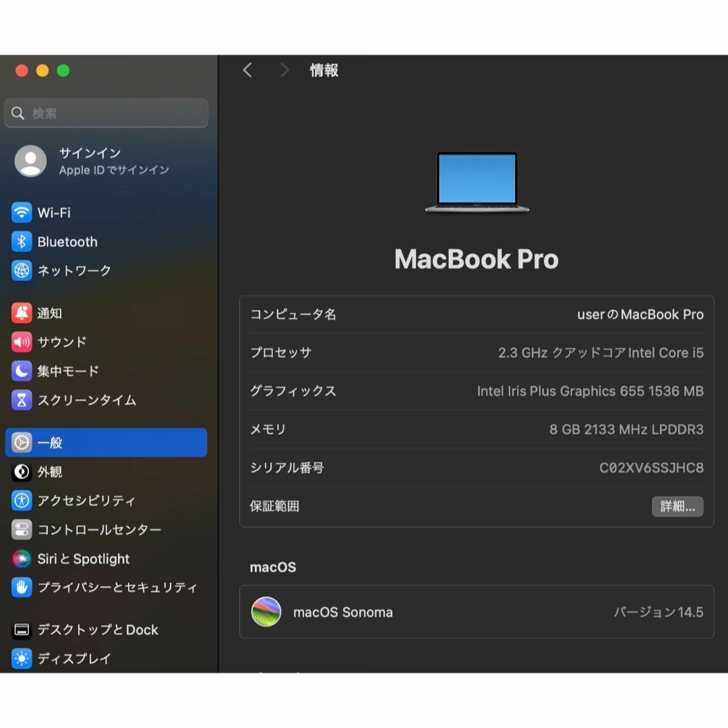This screenshot has width=728, height=728.
Task: Go forward with the right chevron
Action: 284,70
